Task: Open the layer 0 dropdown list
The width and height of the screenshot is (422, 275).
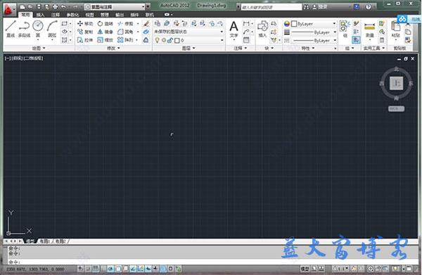Action: [x=188, y=40]
